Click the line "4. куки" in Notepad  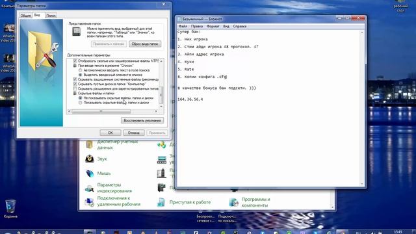(186, 62)
